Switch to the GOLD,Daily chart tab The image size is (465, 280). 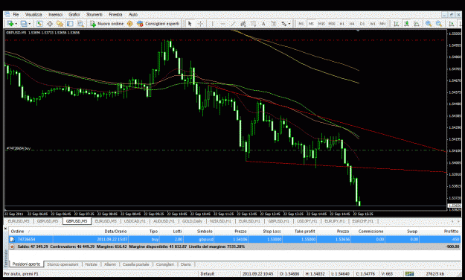(192, 221)
